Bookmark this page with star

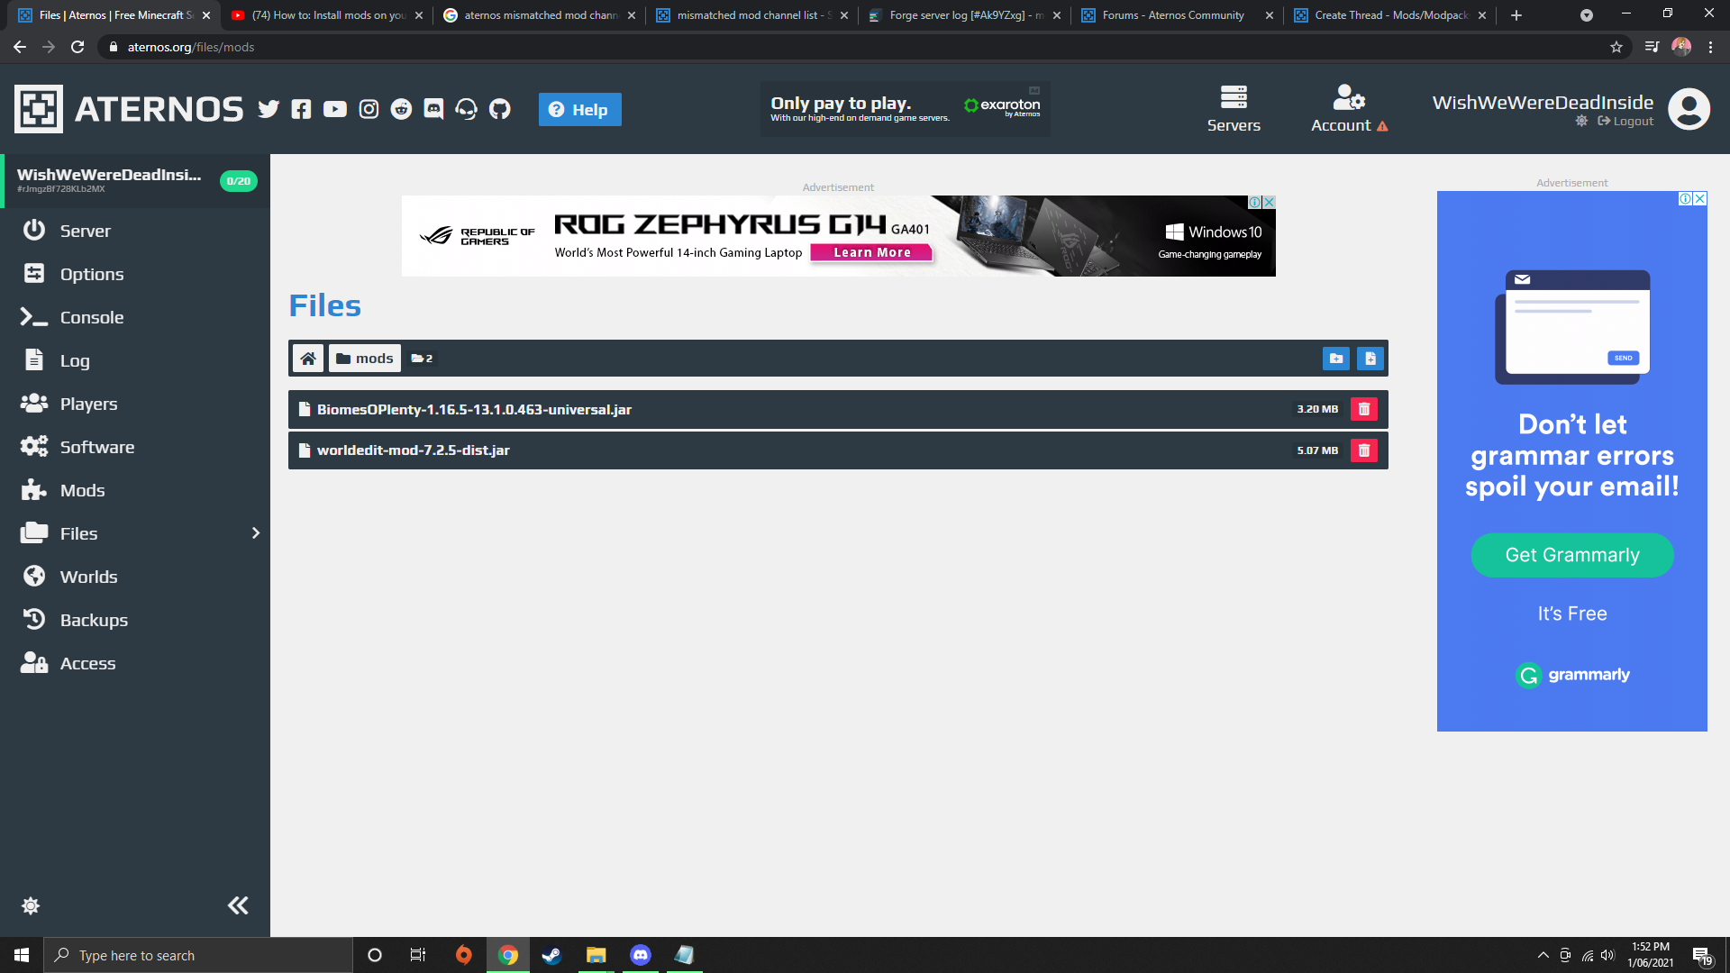tap(1616, 47)
